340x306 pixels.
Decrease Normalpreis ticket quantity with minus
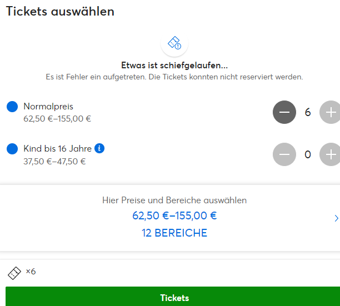tap(284, 112)
